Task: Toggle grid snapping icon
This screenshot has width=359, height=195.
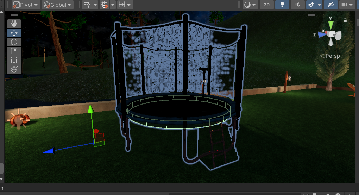Action: click(105, 5)
